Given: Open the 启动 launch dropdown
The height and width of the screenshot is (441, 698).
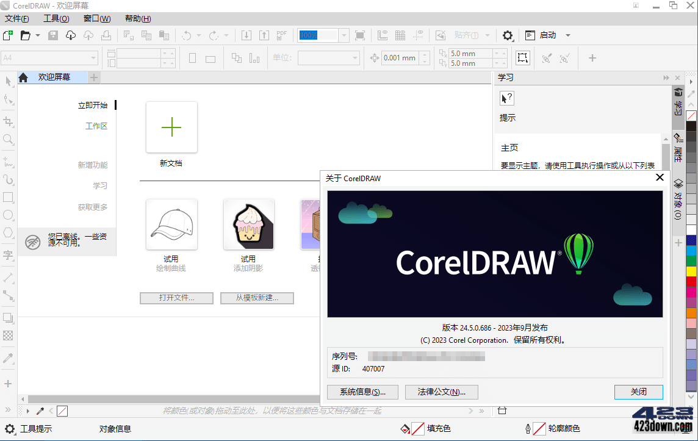Looking at the screenshot, I should coord(567,35).
